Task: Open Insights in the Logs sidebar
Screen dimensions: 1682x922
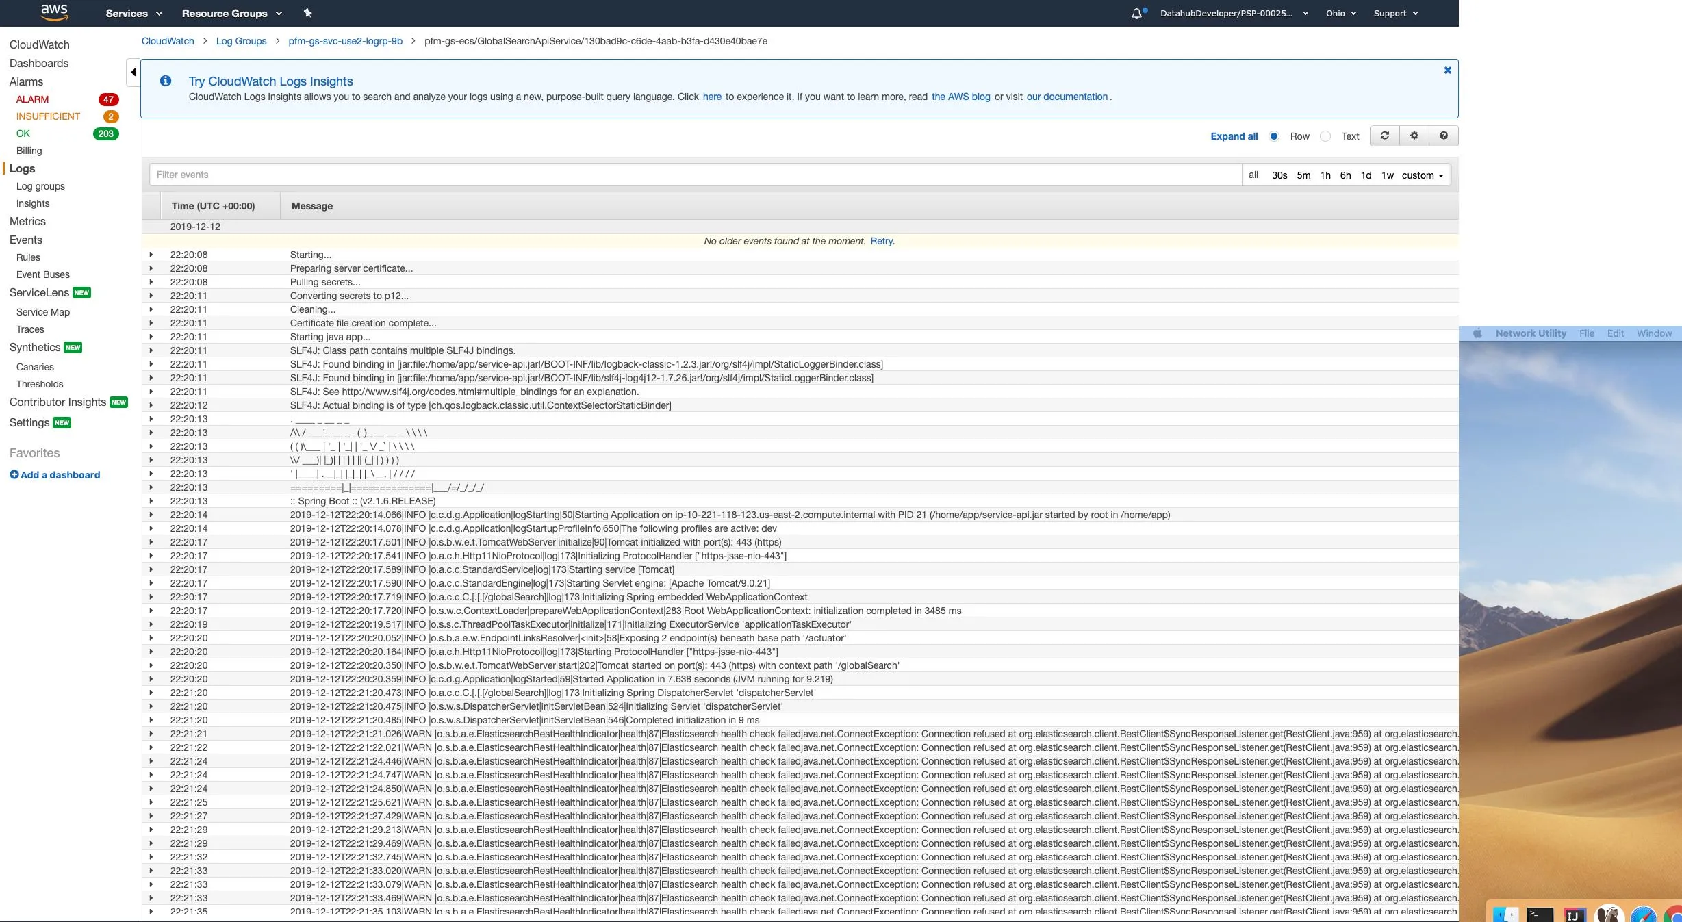Action: 33,203
